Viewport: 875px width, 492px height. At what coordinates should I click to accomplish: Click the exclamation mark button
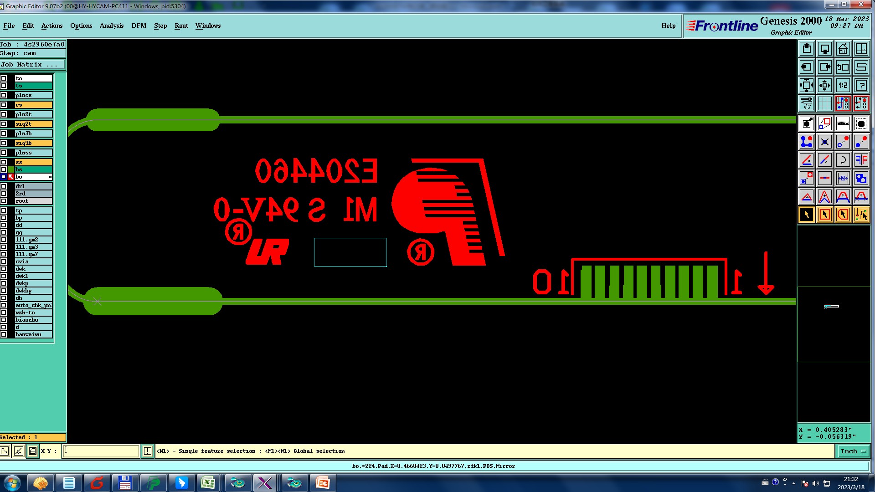147,451
